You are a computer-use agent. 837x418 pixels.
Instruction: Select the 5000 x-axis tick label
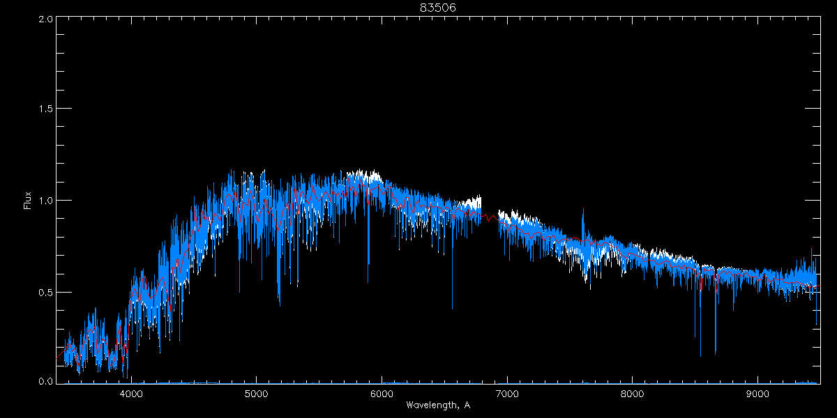(256, 393)
